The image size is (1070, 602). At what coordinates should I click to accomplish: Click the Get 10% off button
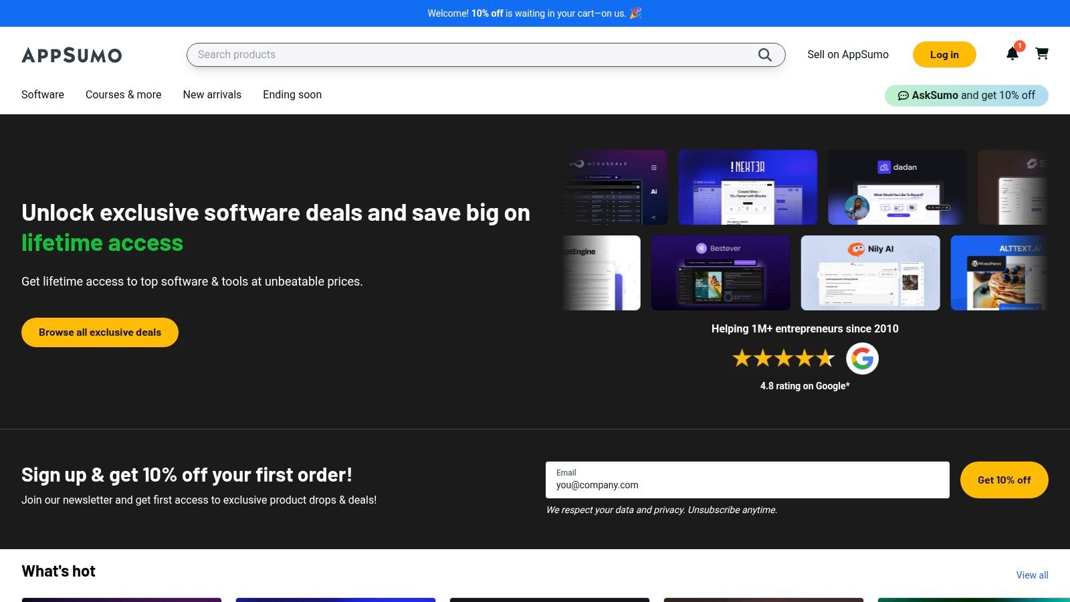[1004, 480]
